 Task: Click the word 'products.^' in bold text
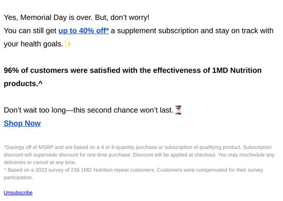pos(23,84)
